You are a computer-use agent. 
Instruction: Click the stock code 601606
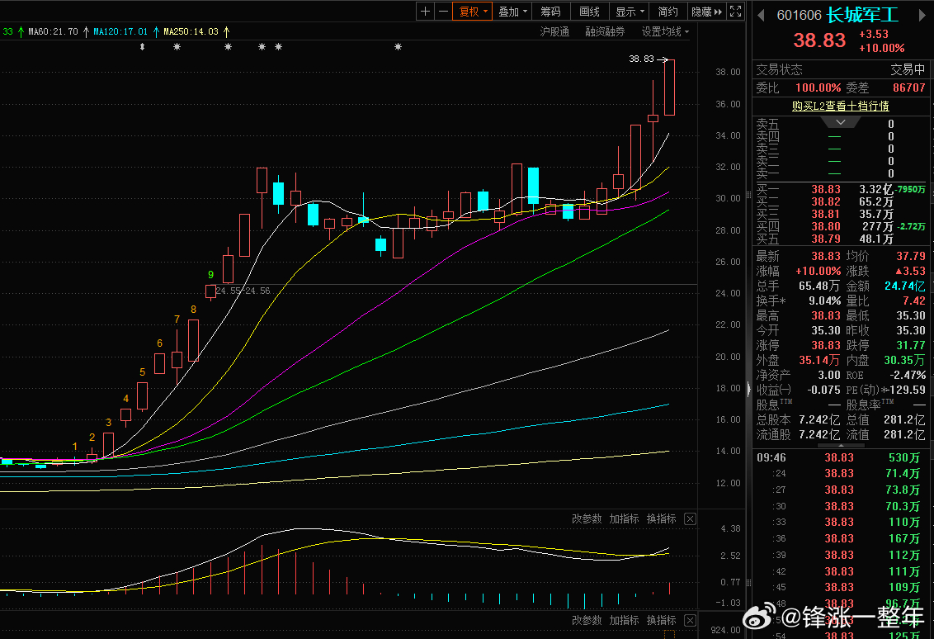point(799,16)
